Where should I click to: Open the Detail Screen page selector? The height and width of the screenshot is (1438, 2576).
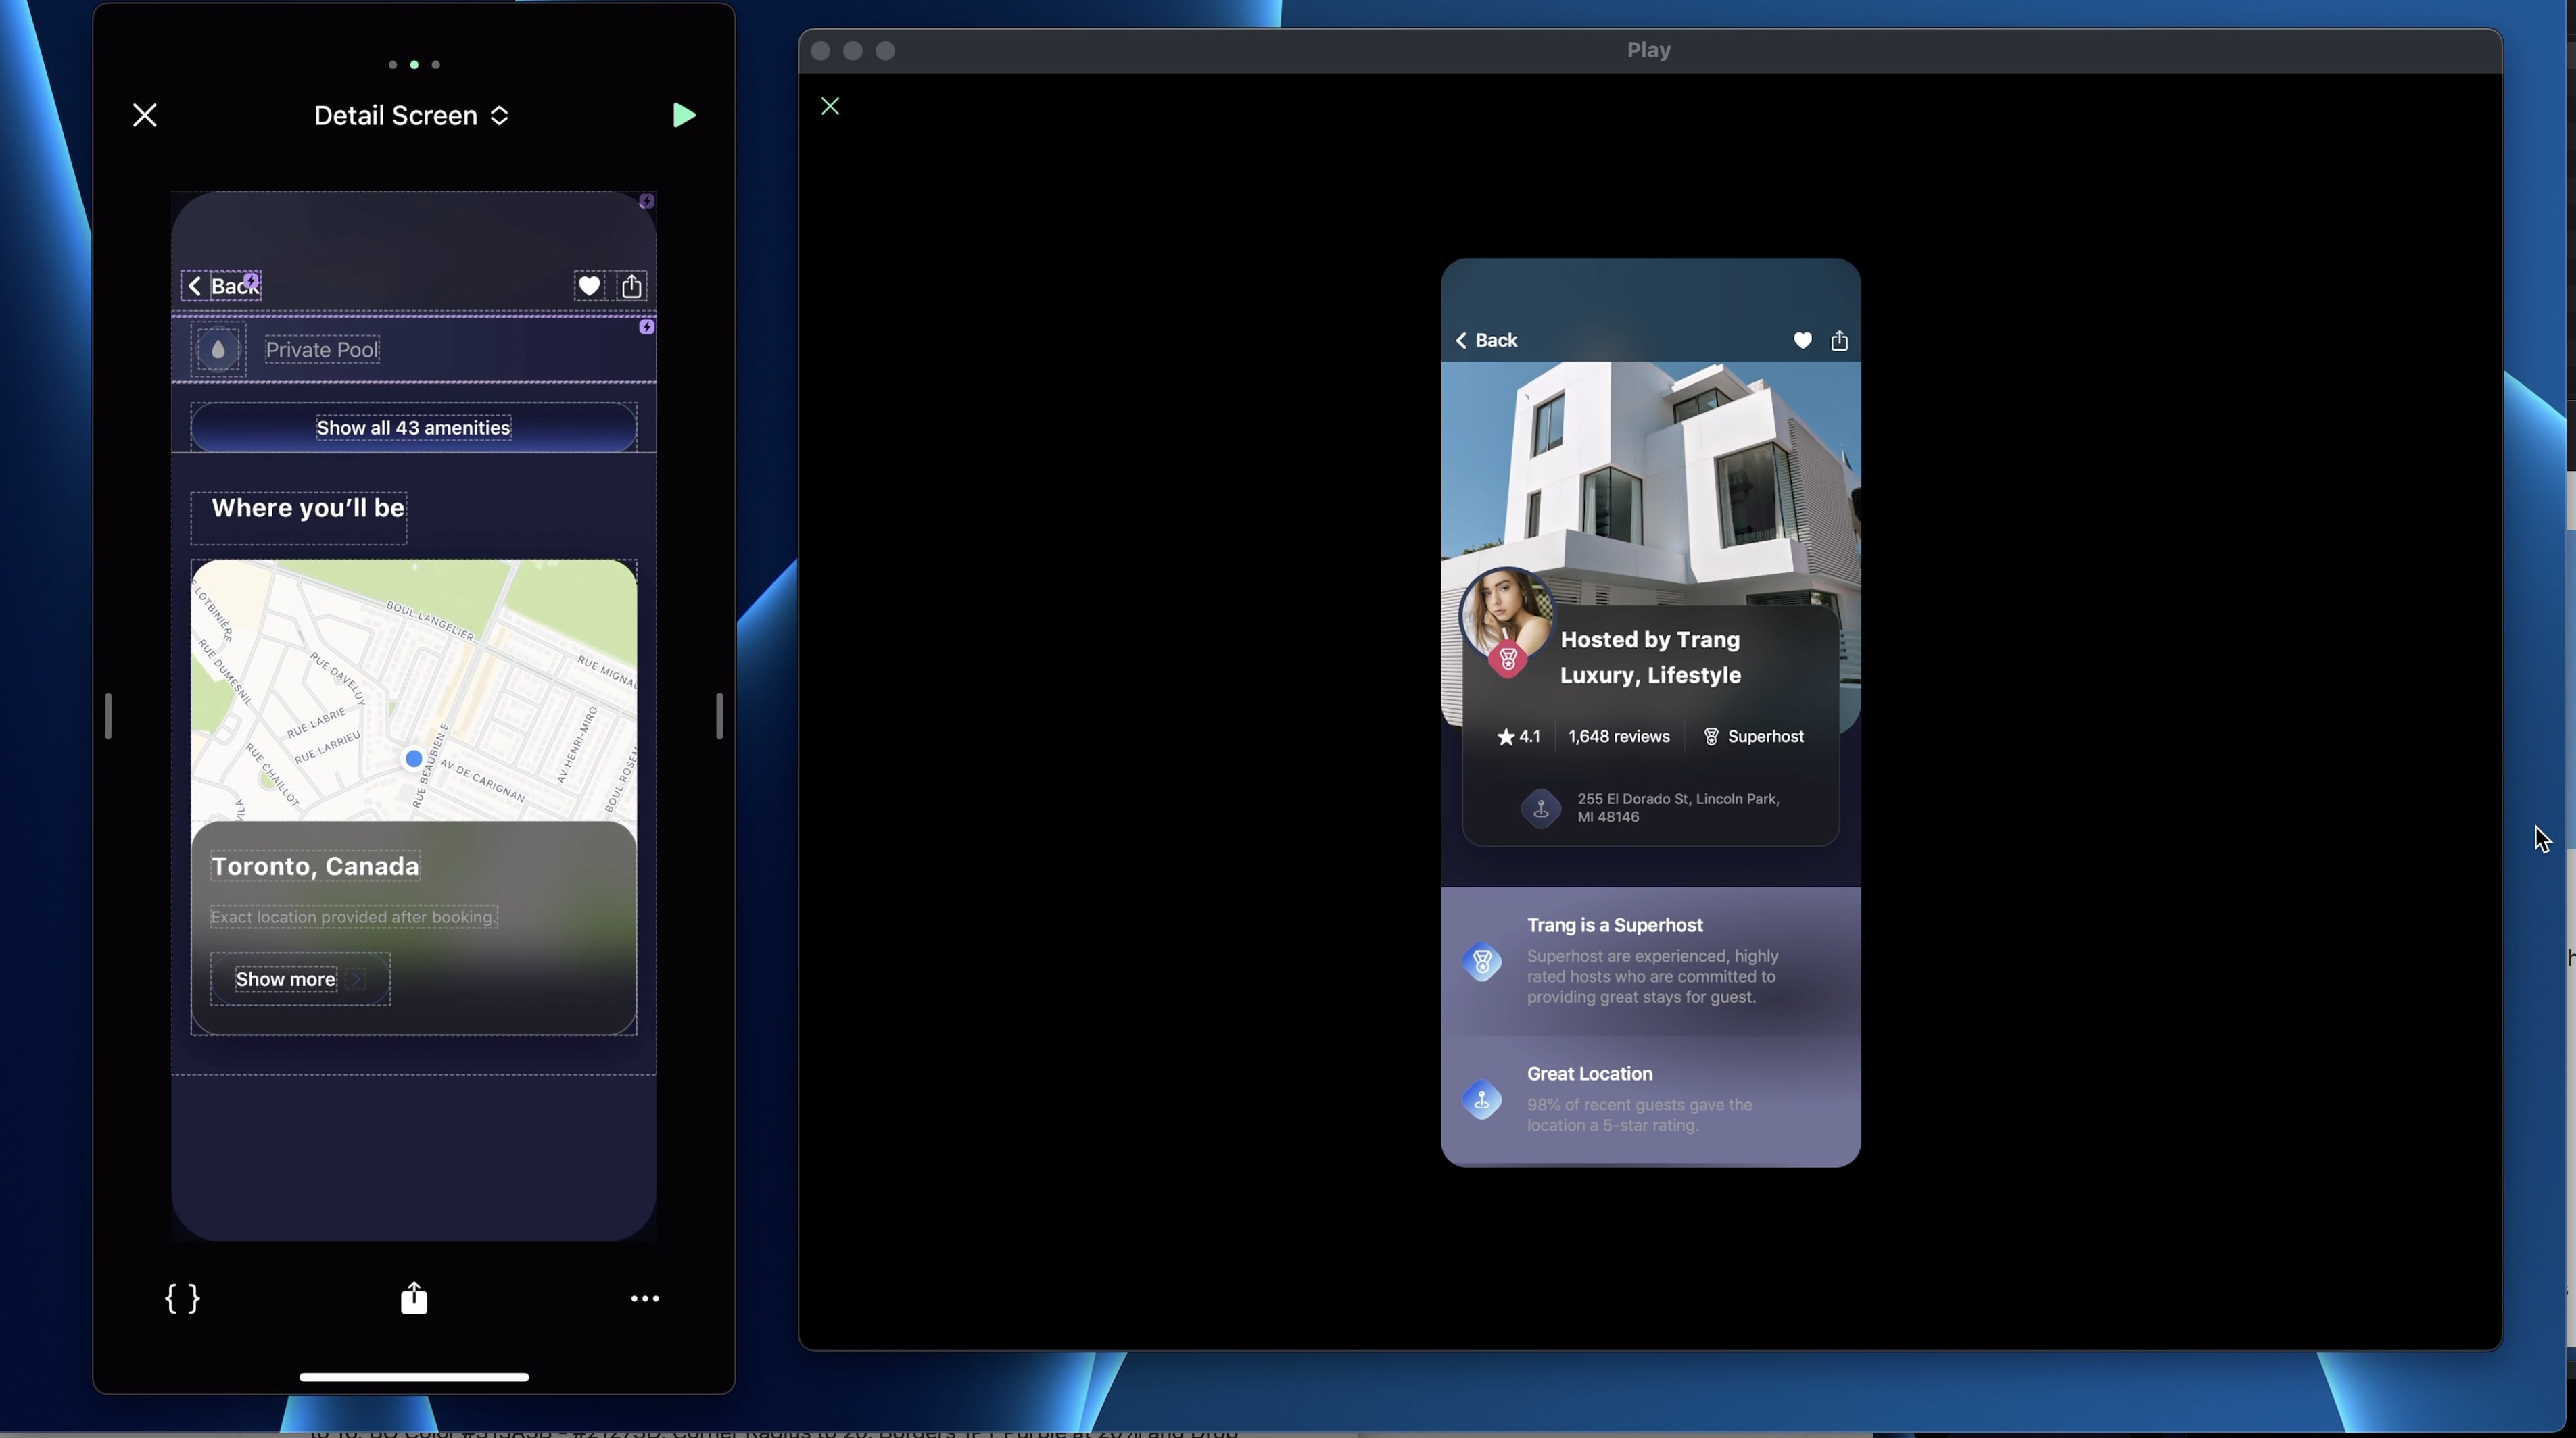[x=411, y=116]
